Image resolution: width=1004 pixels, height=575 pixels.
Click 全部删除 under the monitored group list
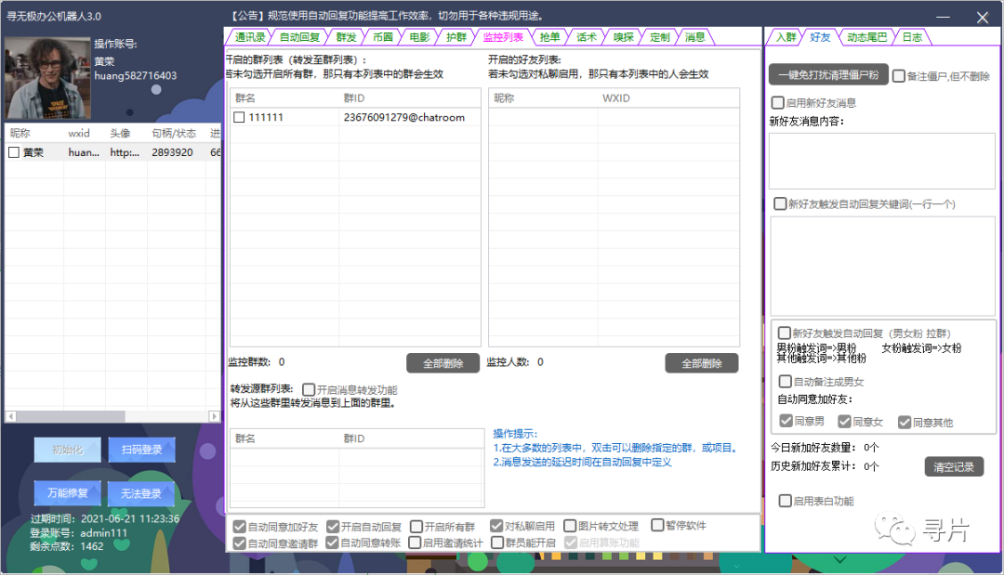coord(443,362)
